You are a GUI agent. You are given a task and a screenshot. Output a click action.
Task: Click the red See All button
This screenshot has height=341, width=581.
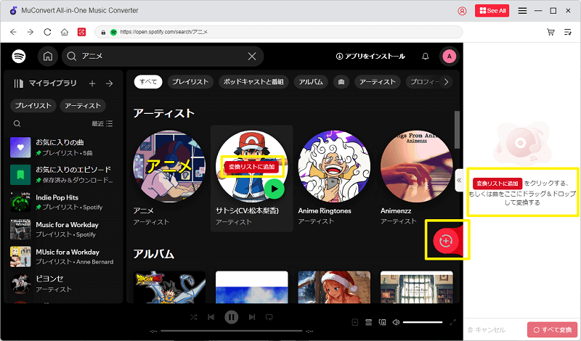(492, 11)
